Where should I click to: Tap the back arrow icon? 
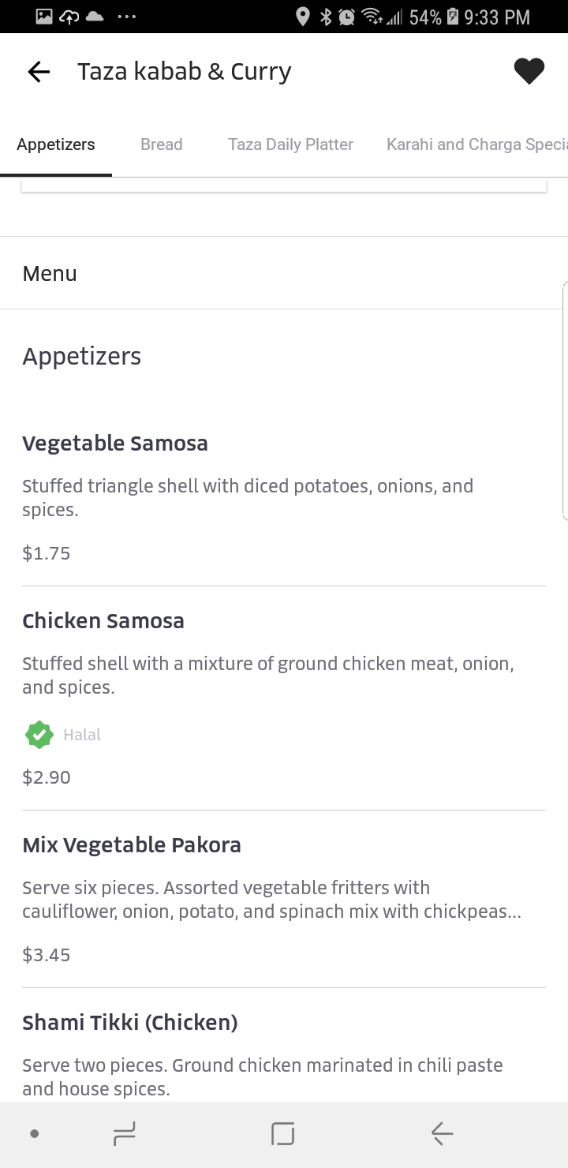pyautogui.click(x=39, y=72)
